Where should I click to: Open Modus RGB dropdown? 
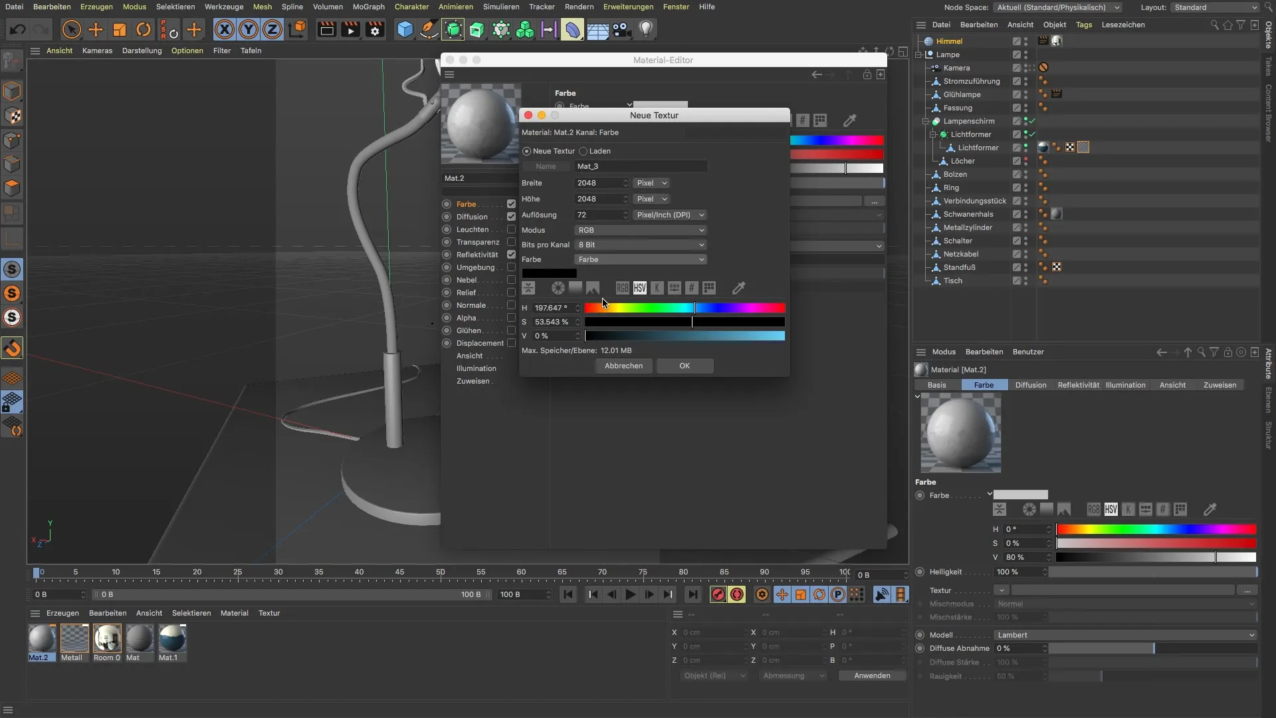coord(641,230)
